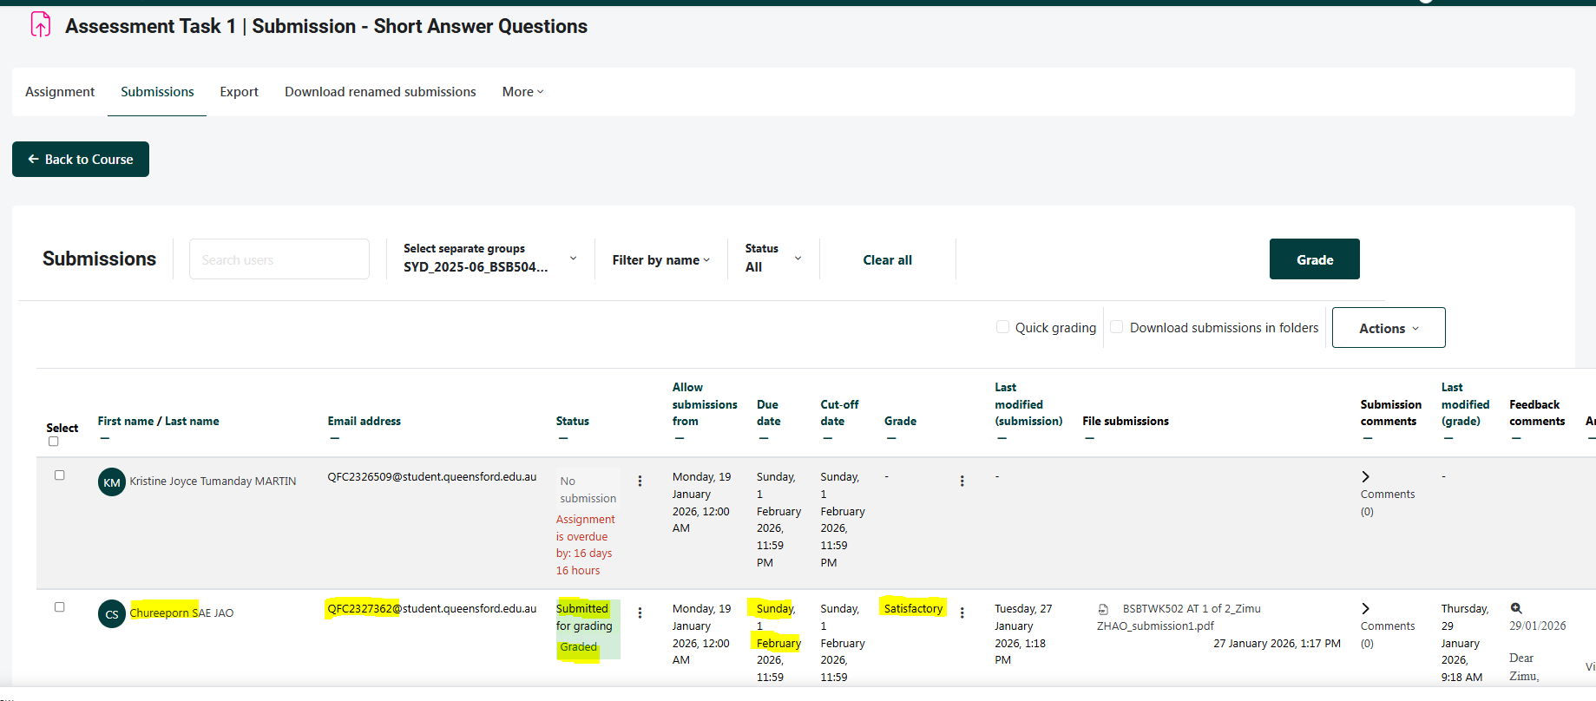Open the More tab menu
Viewport: 1596px width, 701px height.
point(522,92)
